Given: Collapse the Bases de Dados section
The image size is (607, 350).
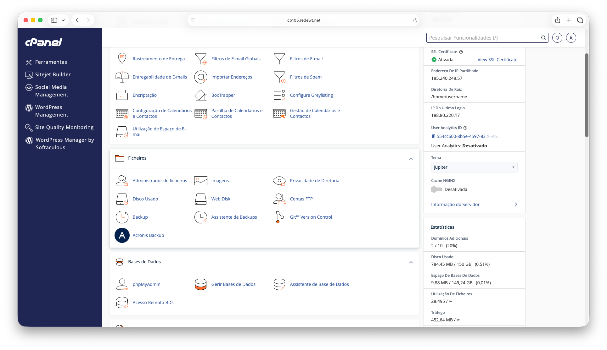Looking at the screenshot, I should pyautogui.click(x=411, y=262).
